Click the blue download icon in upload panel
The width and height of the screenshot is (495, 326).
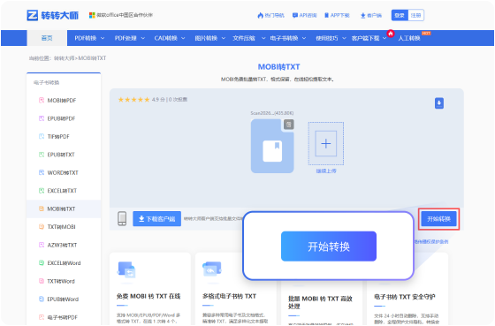439,103
